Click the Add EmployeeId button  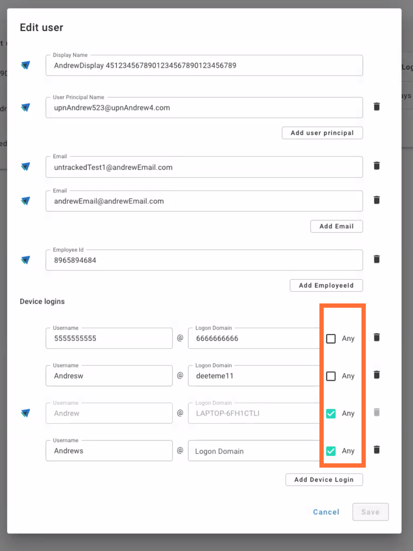pos(326,285)
